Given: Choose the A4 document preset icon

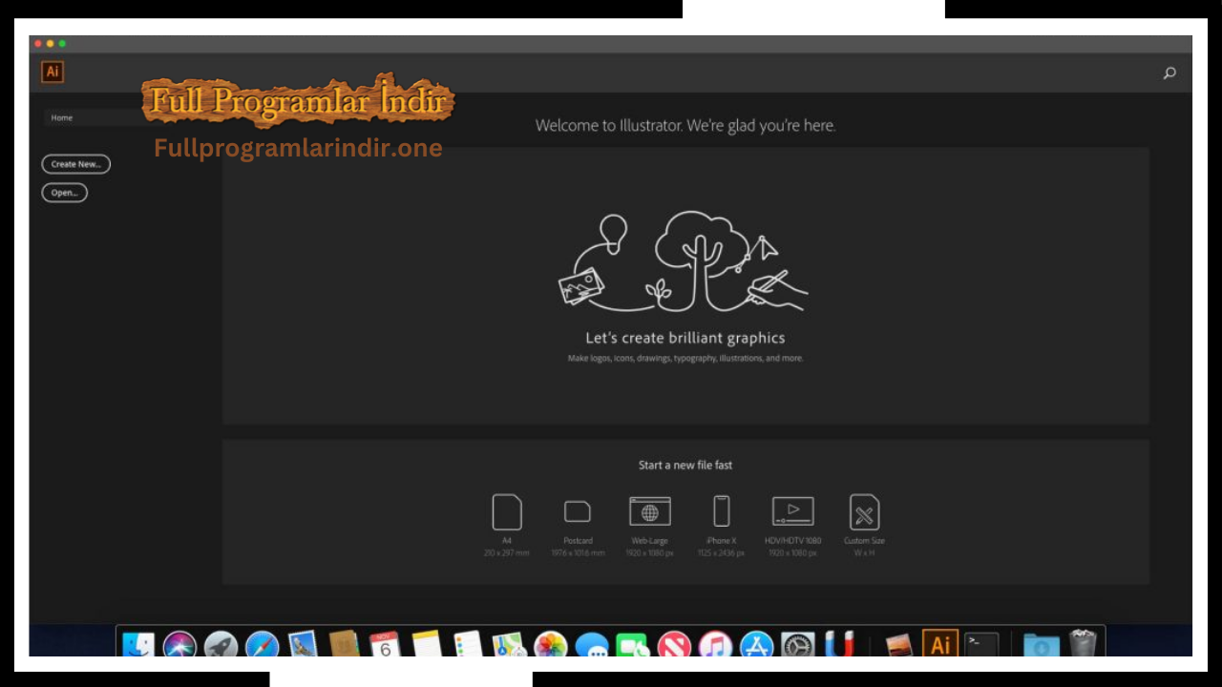Looking at the screenshot, I should (x=507, y=511).
